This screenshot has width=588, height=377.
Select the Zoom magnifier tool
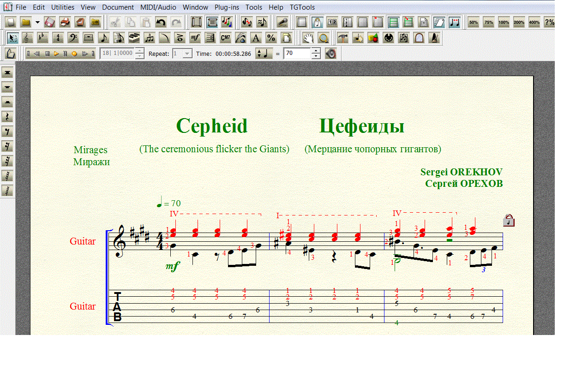pos(323,38)
